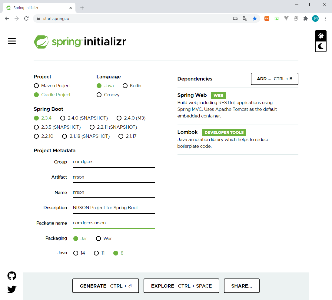The width and height of the screenshot is (332, 300).
Task: Choose Jar packaging
Action: tap(80, 239)
